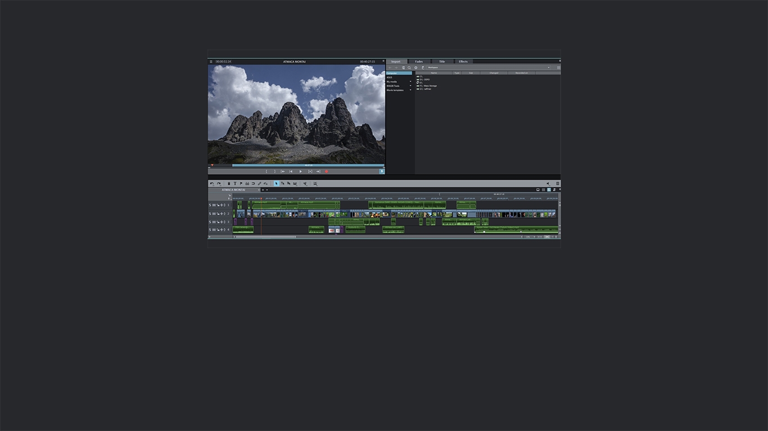Switch to the Title tab
Image resolution: width=768 pixels, height=431 pixels.
coord(442,62)
